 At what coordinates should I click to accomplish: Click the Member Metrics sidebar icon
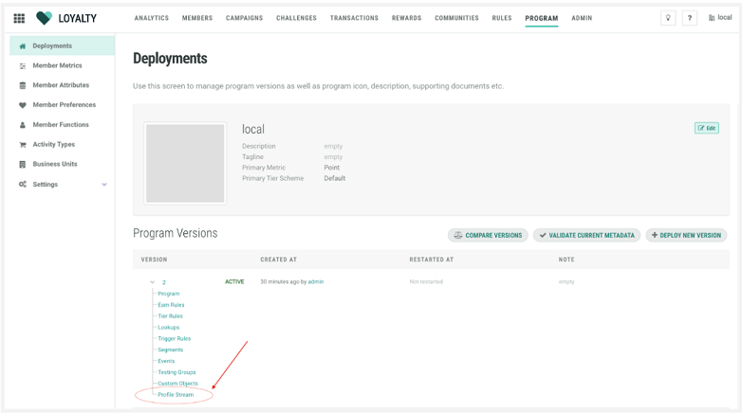pyautogui.click(x=23, y=66)
